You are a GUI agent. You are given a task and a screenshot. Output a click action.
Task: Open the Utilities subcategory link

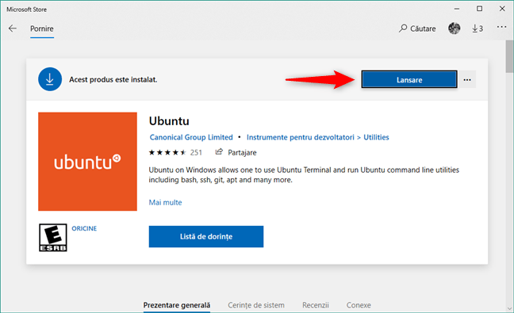376,137
